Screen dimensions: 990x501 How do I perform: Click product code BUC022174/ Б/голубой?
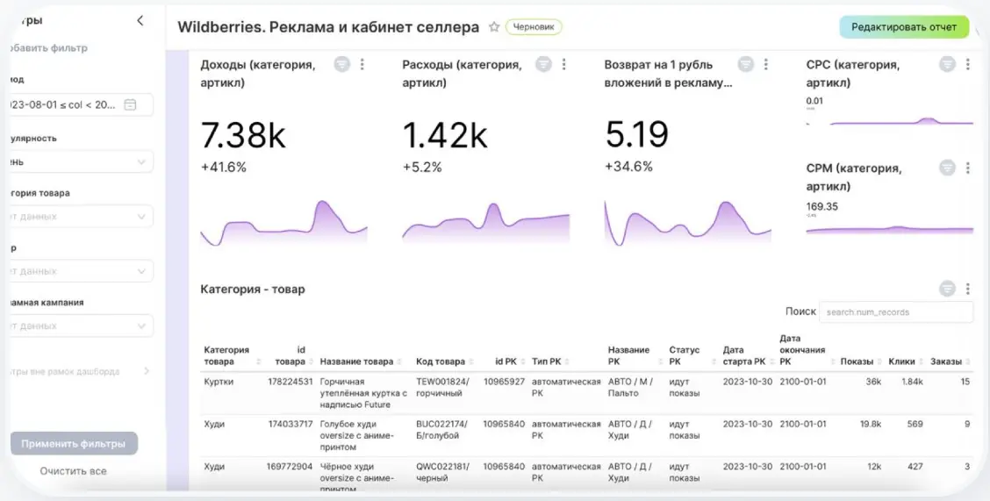coord(442,430)
